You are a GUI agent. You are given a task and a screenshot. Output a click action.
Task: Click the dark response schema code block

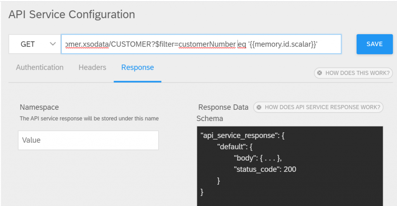(290, 166)
